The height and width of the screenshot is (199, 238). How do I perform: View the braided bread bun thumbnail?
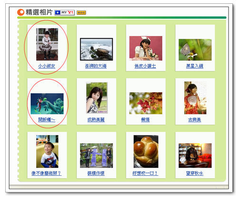(146, 152)
